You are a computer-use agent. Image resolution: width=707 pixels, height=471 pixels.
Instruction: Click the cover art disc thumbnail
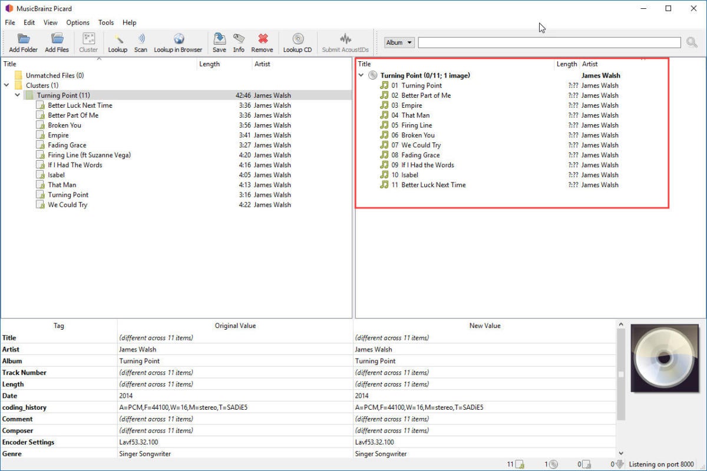(666, 358)
